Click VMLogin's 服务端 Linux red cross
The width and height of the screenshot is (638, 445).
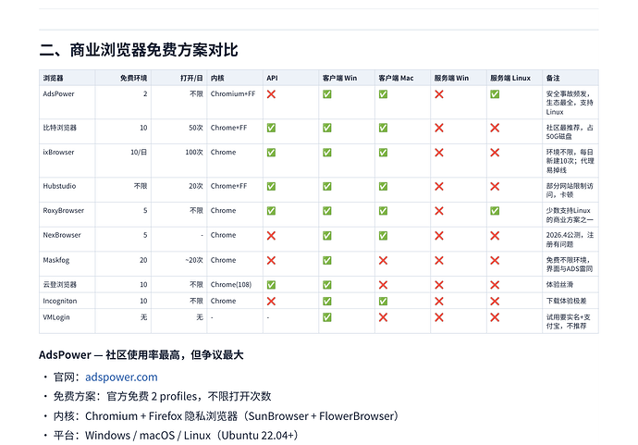point(495,317)
